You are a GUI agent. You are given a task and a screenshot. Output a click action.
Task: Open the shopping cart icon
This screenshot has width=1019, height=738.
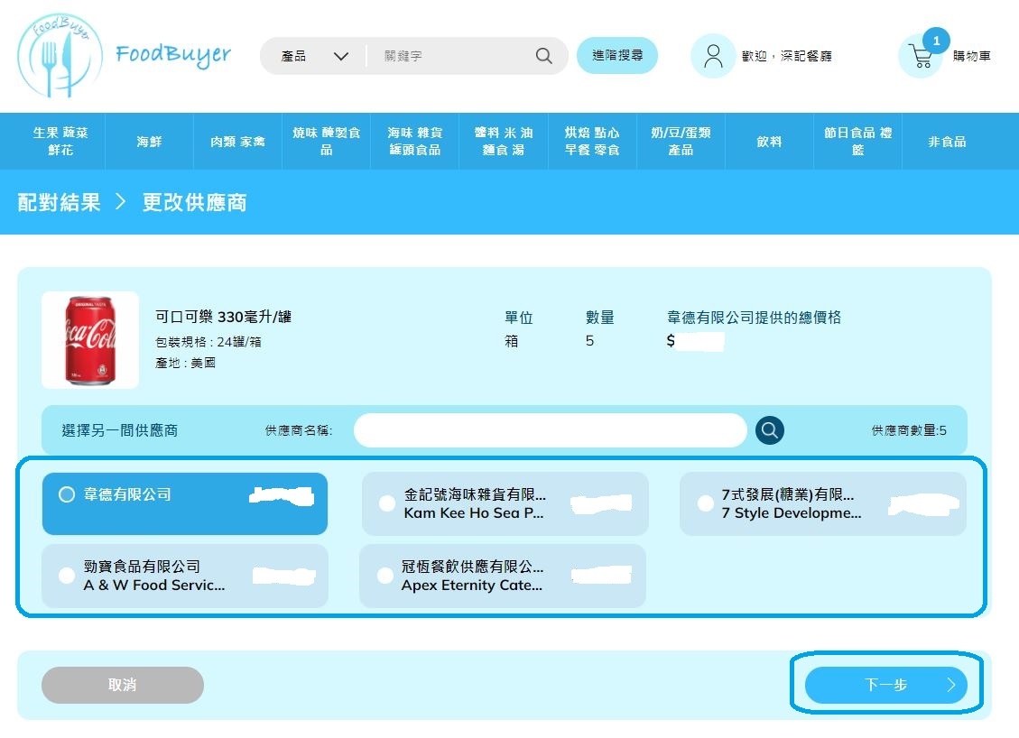[921, 57]
